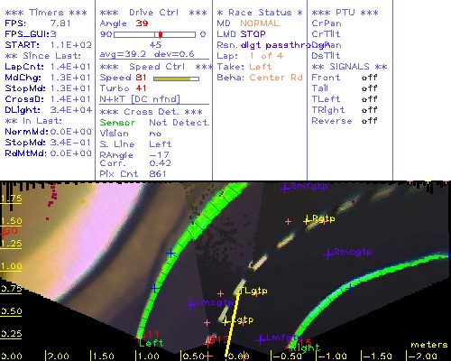The height and width of the screenshot is (361, 451).
Task: Click the red marker on Angle slider
Action: click(x=161, y=34)
